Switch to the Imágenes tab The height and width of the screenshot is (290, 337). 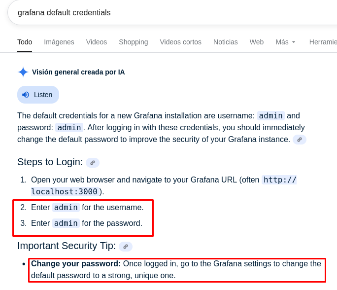click(x=59, y=42)
